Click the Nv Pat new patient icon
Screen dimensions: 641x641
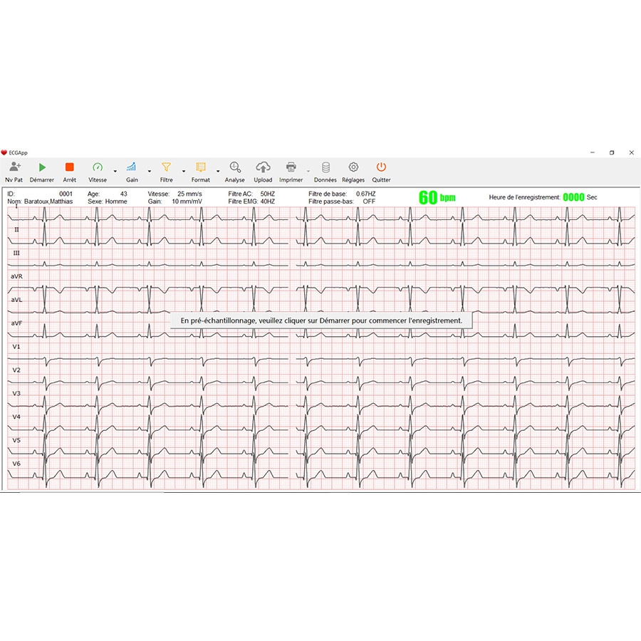(14, 167)
